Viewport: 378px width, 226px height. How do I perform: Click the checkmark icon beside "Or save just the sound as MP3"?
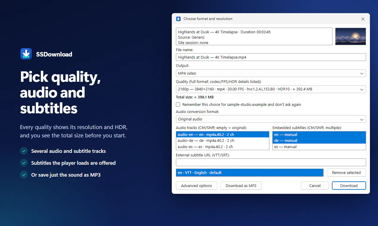coord(24,175)
